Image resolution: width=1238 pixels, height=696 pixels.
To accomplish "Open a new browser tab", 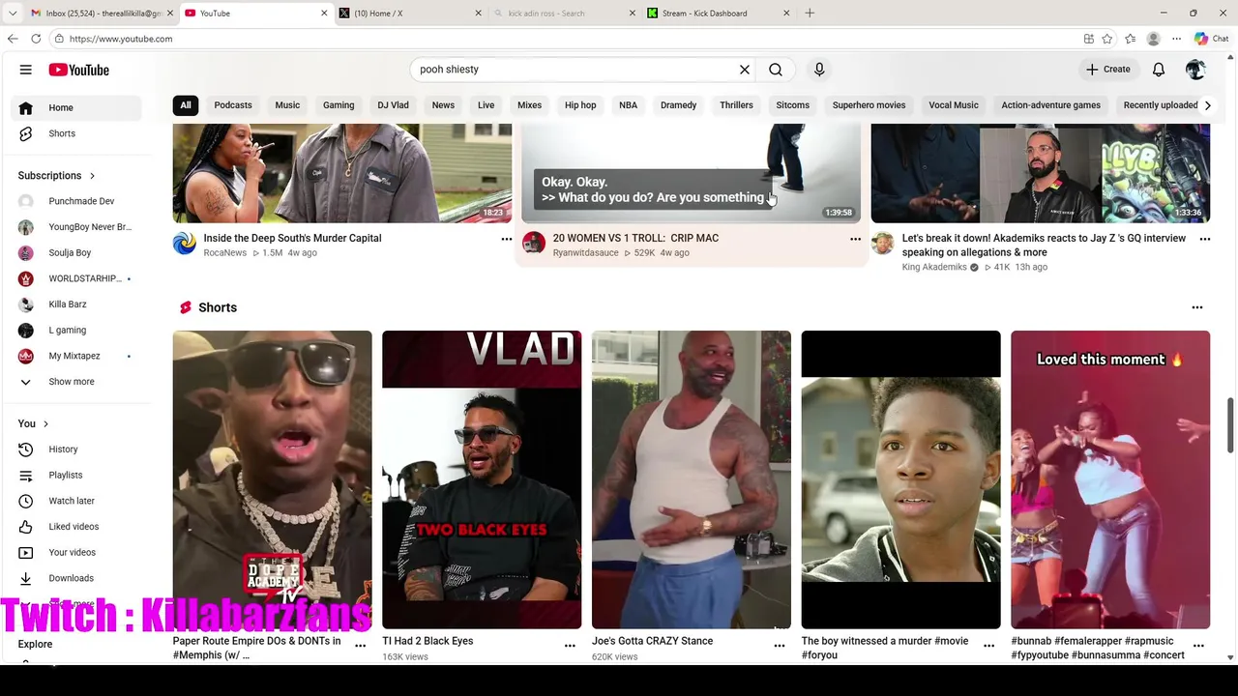I will coord(810,13).
